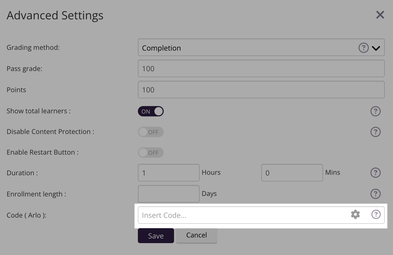Focus the Enrollment length Days field
Image resolution: width=393 pixels, height=255 pixels.
pyautogui.click(x=169, y=194)
